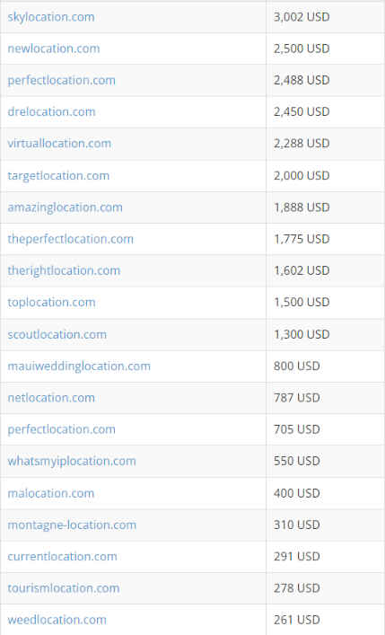This screenshot has width=385, height=635.
Task: Open currentlocation.com link
Action: [x=62, y=557]
